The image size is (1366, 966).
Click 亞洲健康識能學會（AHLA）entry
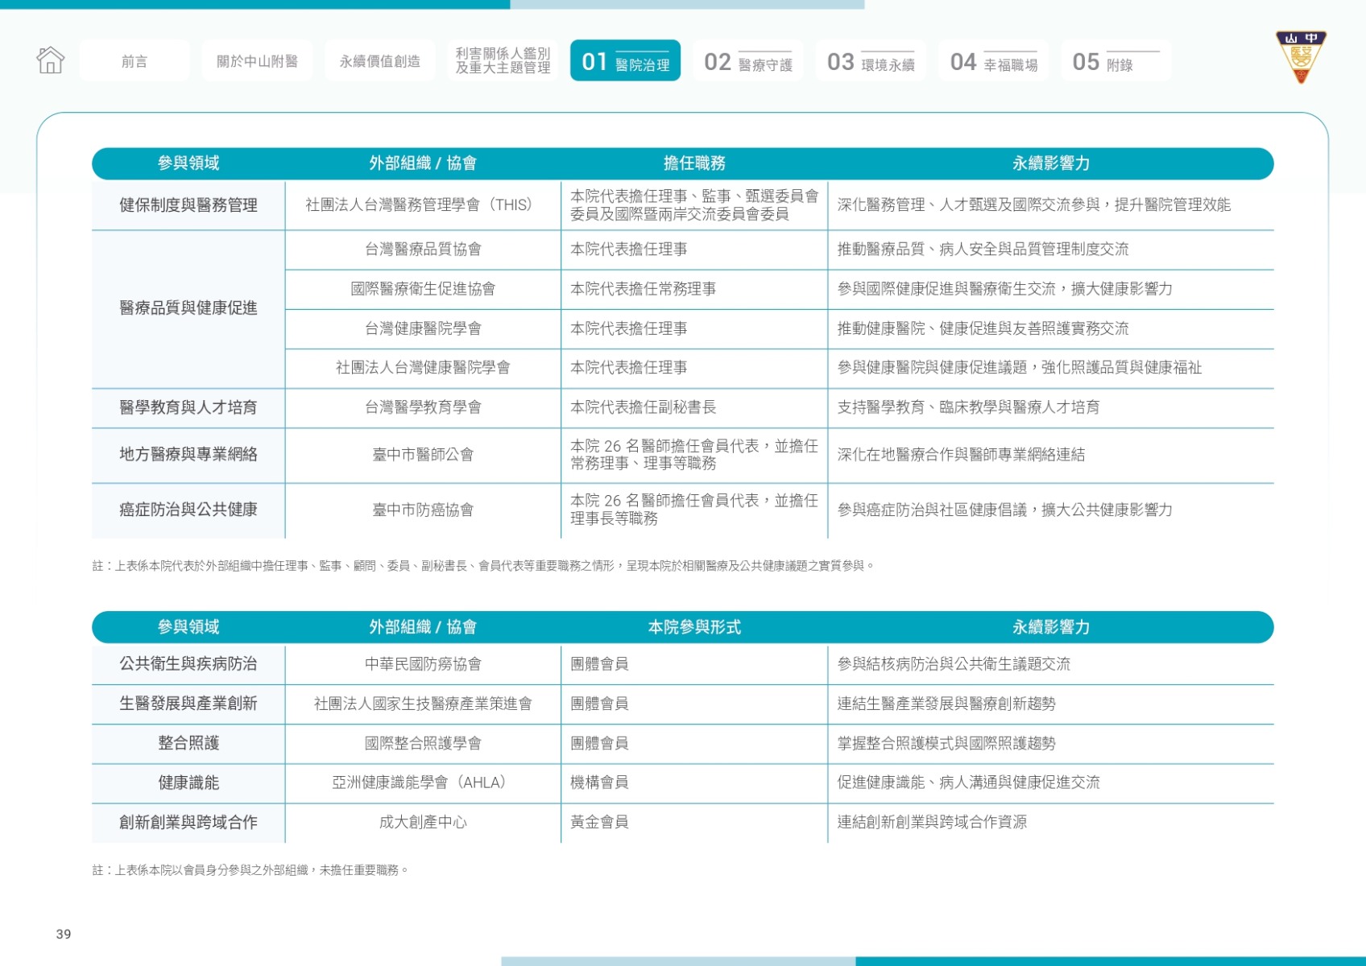pos(422,782)
